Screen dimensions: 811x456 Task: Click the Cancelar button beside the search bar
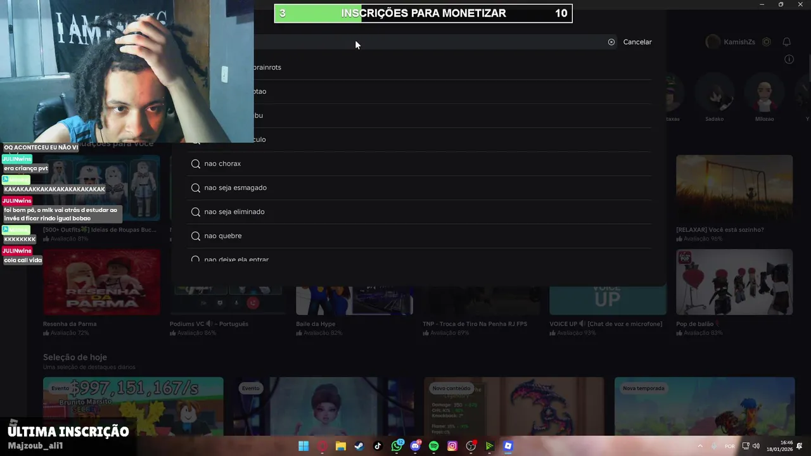click(x=637, y=42)
